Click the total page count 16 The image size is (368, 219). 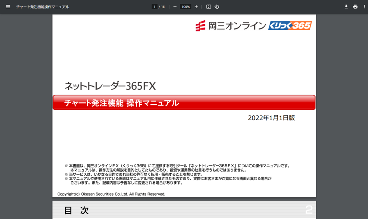[163, 7]
